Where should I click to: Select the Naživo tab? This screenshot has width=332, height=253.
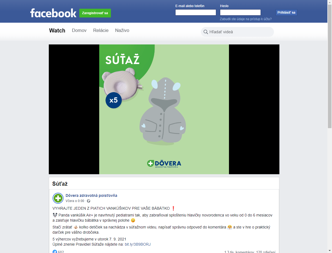tap(122, 31)
